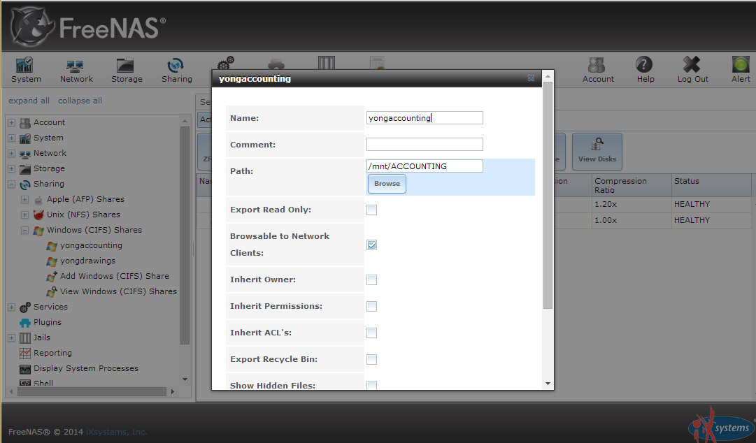This screenshot has width=756, height=443.
Task: Open the Storage toolbar icon
Action: pos(127,71)
